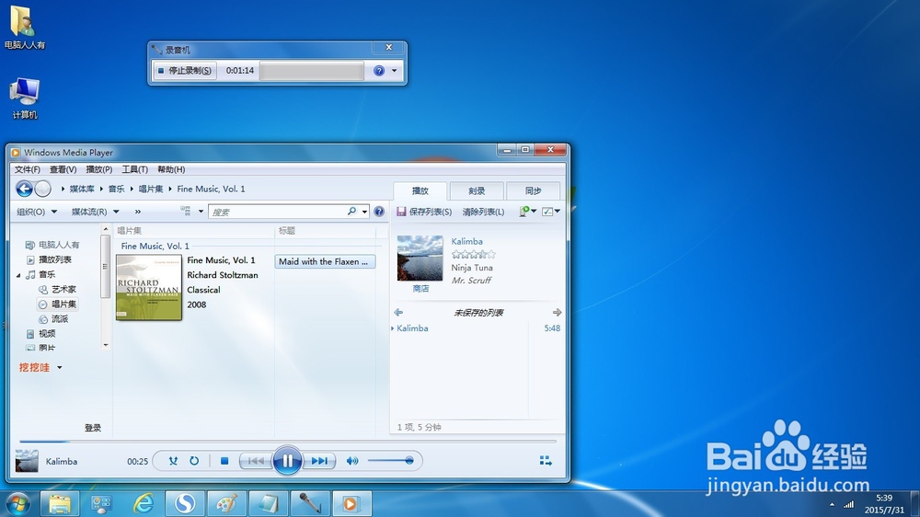Select Richard Stoltzman album cover
Screen dimensions: 920x517
coord(149,288)
